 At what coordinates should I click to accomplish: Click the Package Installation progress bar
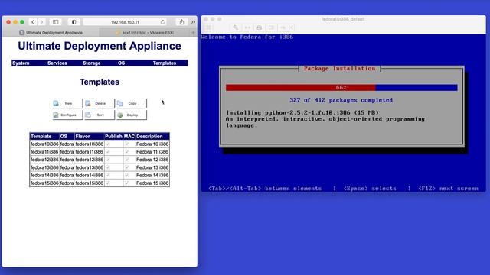click(341, 88)
